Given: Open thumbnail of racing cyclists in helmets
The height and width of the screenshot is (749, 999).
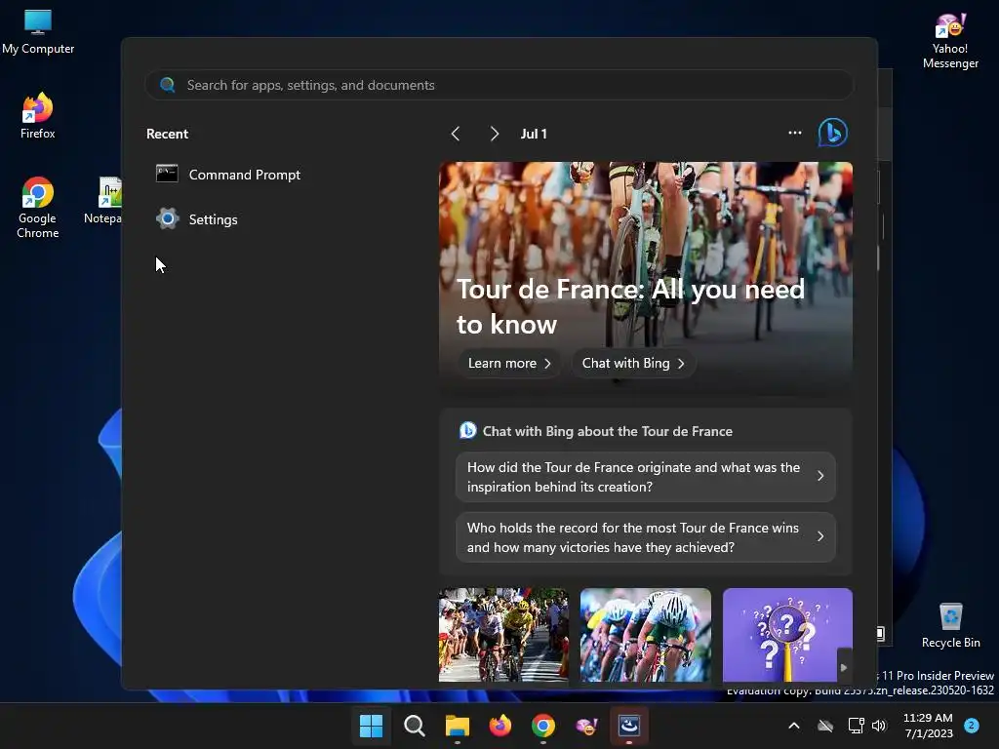Looking at the screenshot, I should (646, 635).
